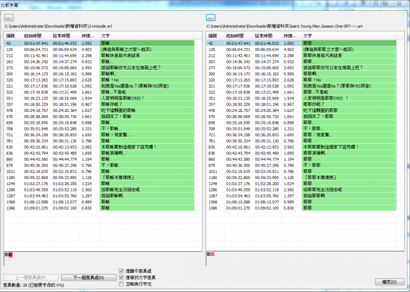Click the 2-Unicode.srt file path label
The image size is (410, 292).
[58, 26]
